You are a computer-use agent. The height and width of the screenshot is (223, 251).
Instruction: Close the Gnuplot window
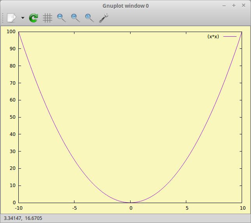[x=244, y=5]
